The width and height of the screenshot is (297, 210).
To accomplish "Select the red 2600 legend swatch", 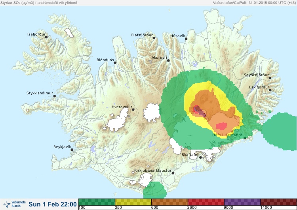I will point(206,202).
